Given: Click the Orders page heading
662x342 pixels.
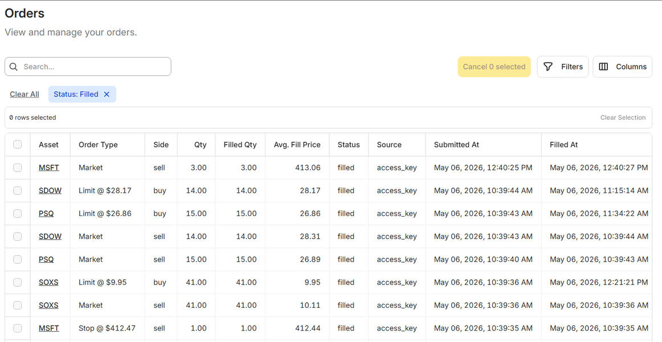Looking at the screenshot, I should 24,13.
